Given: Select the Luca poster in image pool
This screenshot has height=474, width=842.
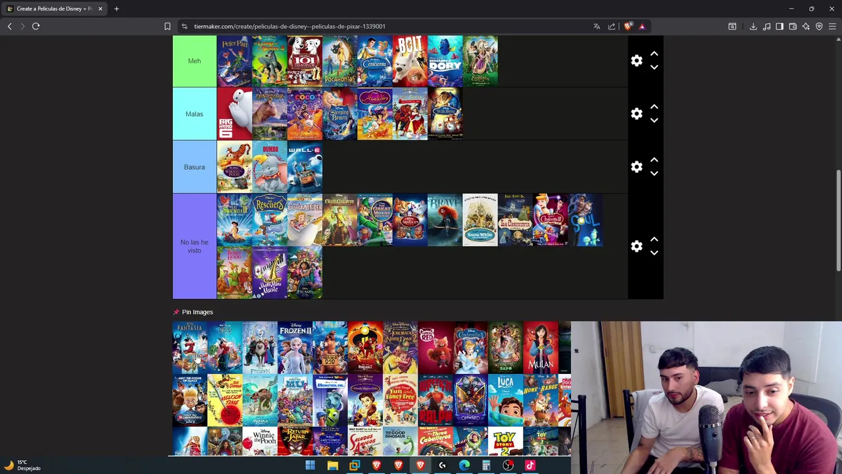Looking at the screenshot, I should point(505,400).
